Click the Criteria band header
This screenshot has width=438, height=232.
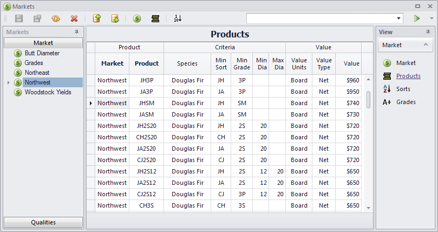225,47
